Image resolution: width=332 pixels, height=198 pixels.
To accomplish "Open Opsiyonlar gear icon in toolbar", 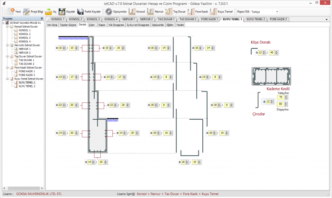I will [109, 12].
